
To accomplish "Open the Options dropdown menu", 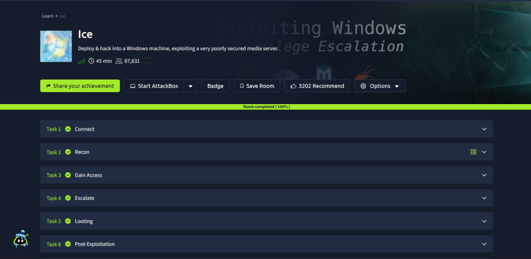I will pos(380,86).
